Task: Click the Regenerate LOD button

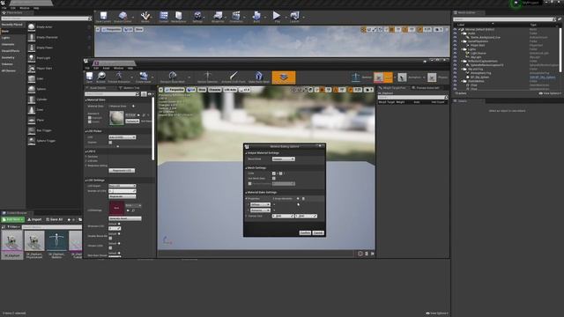Action: tap(122, 170)
